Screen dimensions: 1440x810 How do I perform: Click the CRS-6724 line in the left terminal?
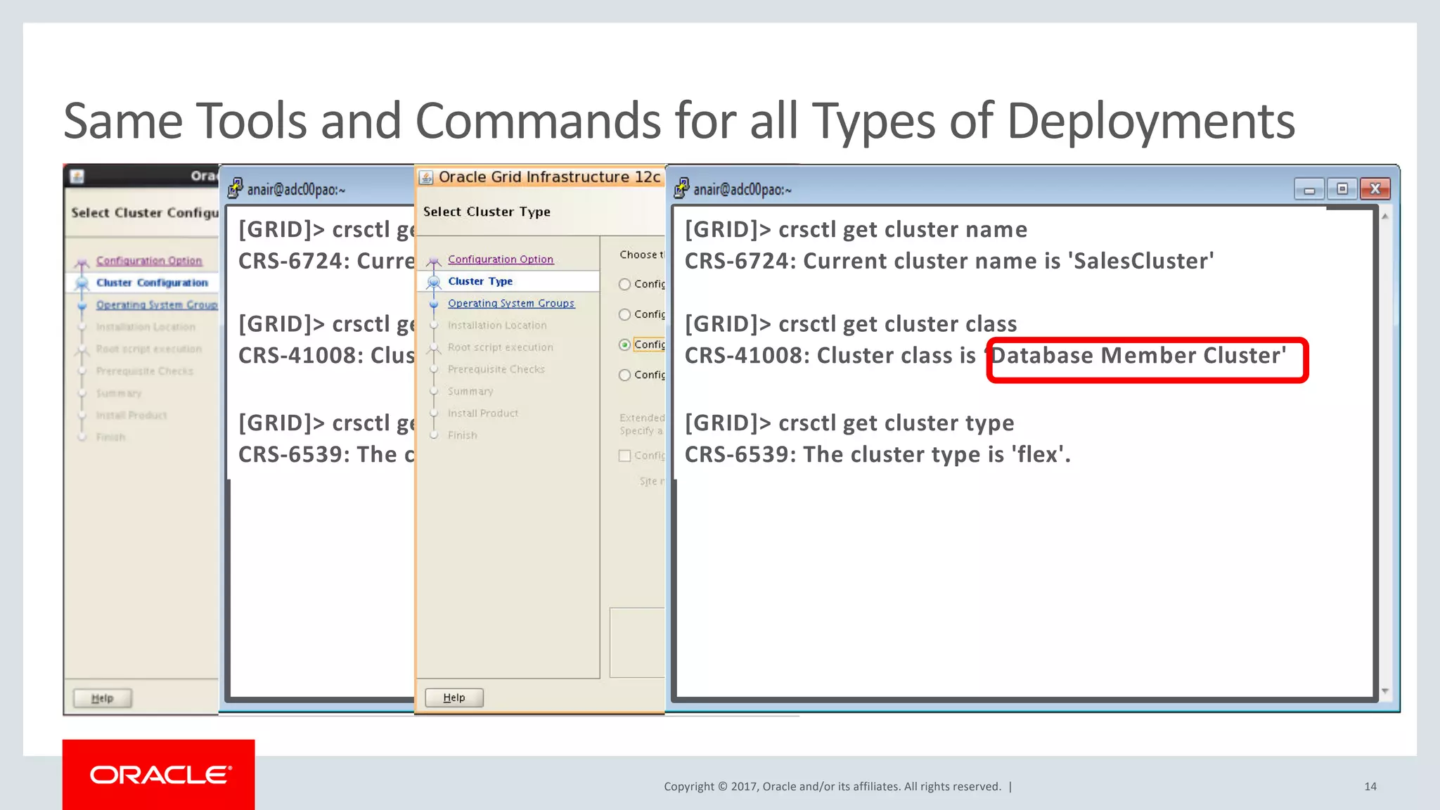(x=326, y=261)
